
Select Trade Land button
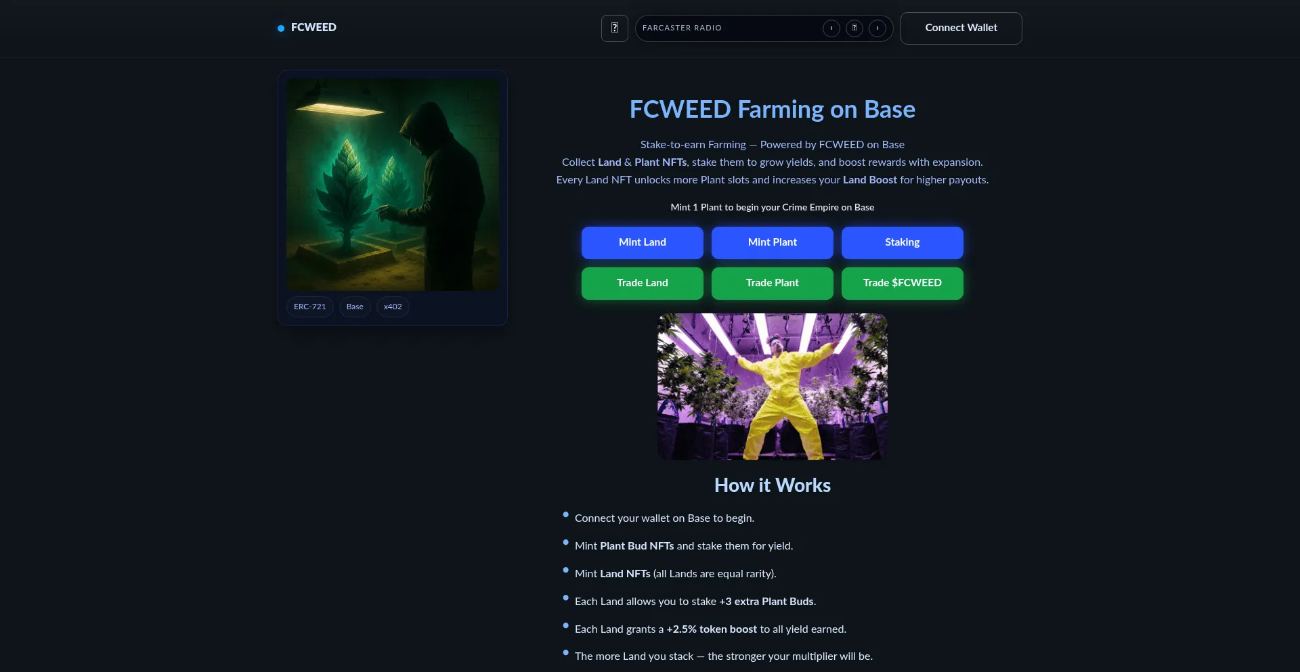pos(643,283)
